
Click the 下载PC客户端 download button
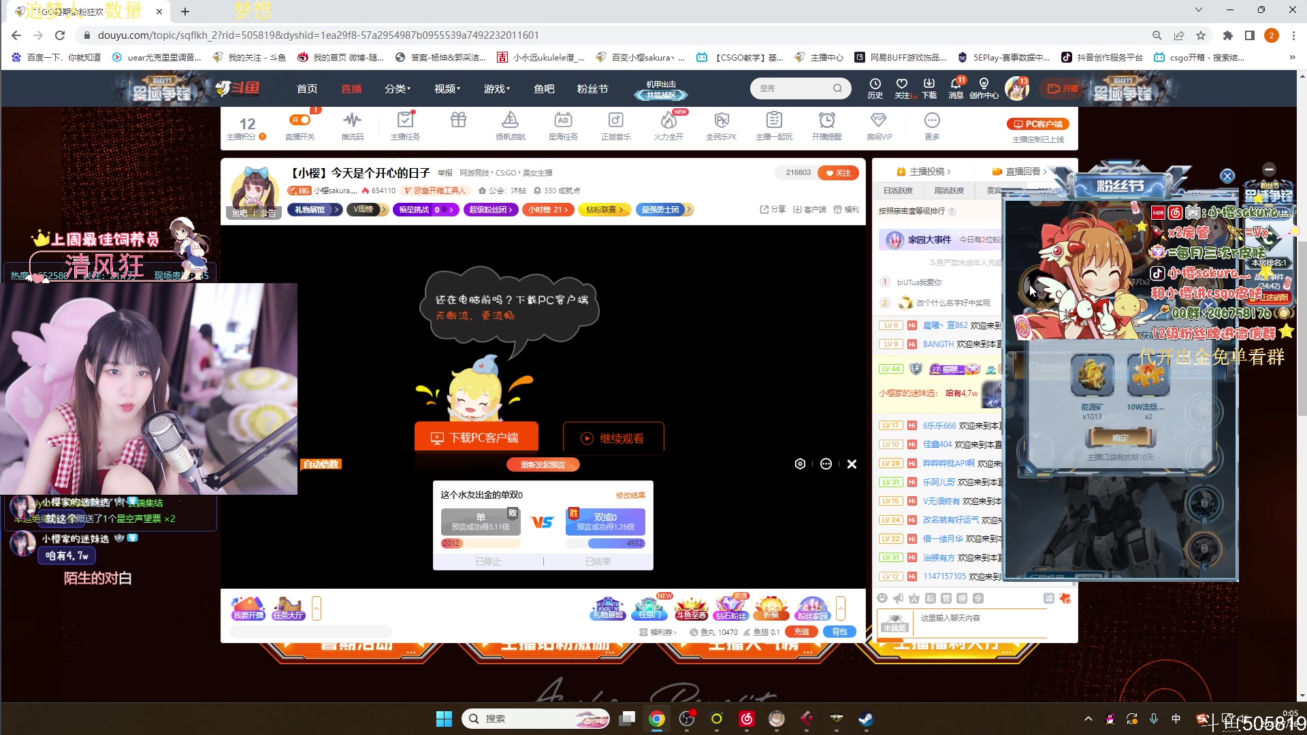[x=476, y=438]
